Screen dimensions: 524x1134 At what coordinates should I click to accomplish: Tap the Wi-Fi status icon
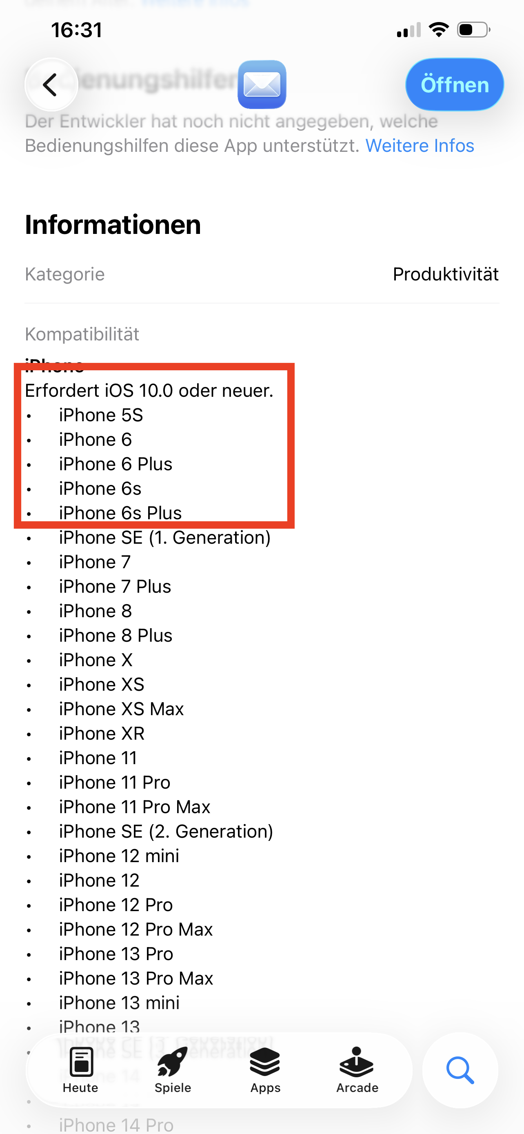point(439,30)
